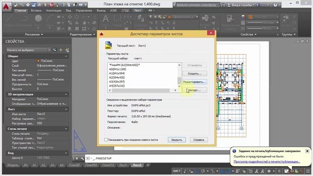The height and width of the screenshot is (176, 313).
Task: Select the Polyline tool in ribbon
Action: pyautogui.click(x=24, y=19)
